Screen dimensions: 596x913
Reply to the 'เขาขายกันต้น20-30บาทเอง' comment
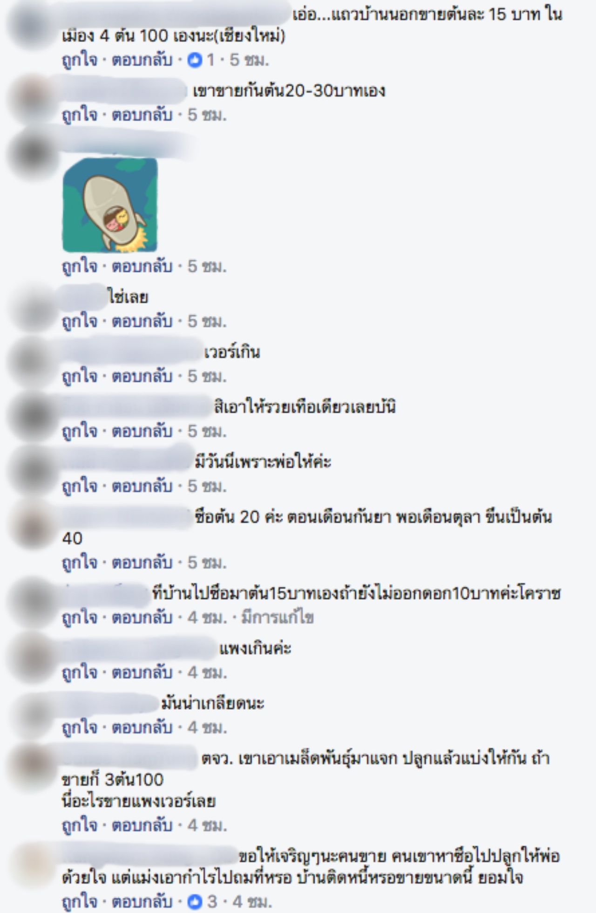pyautogui.click(x=142, y=116)
